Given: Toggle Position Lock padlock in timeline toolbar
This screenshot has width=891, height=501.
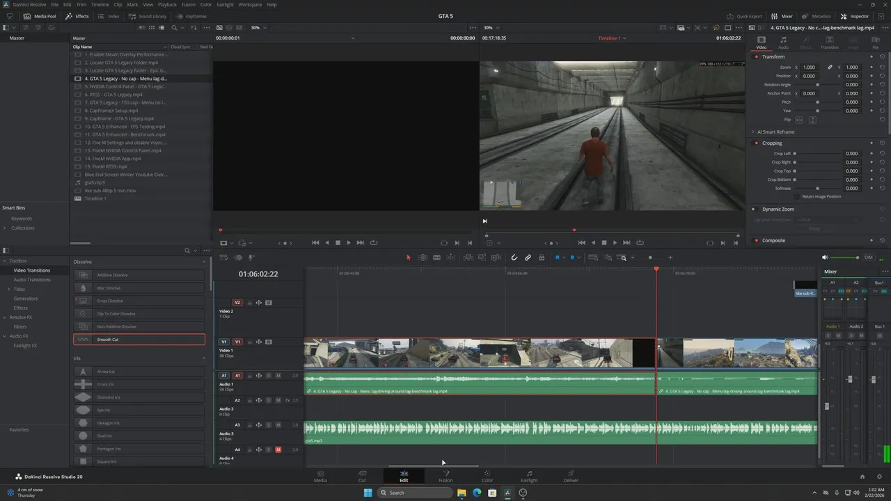Looking at the screenshot, I should (542, 257).
